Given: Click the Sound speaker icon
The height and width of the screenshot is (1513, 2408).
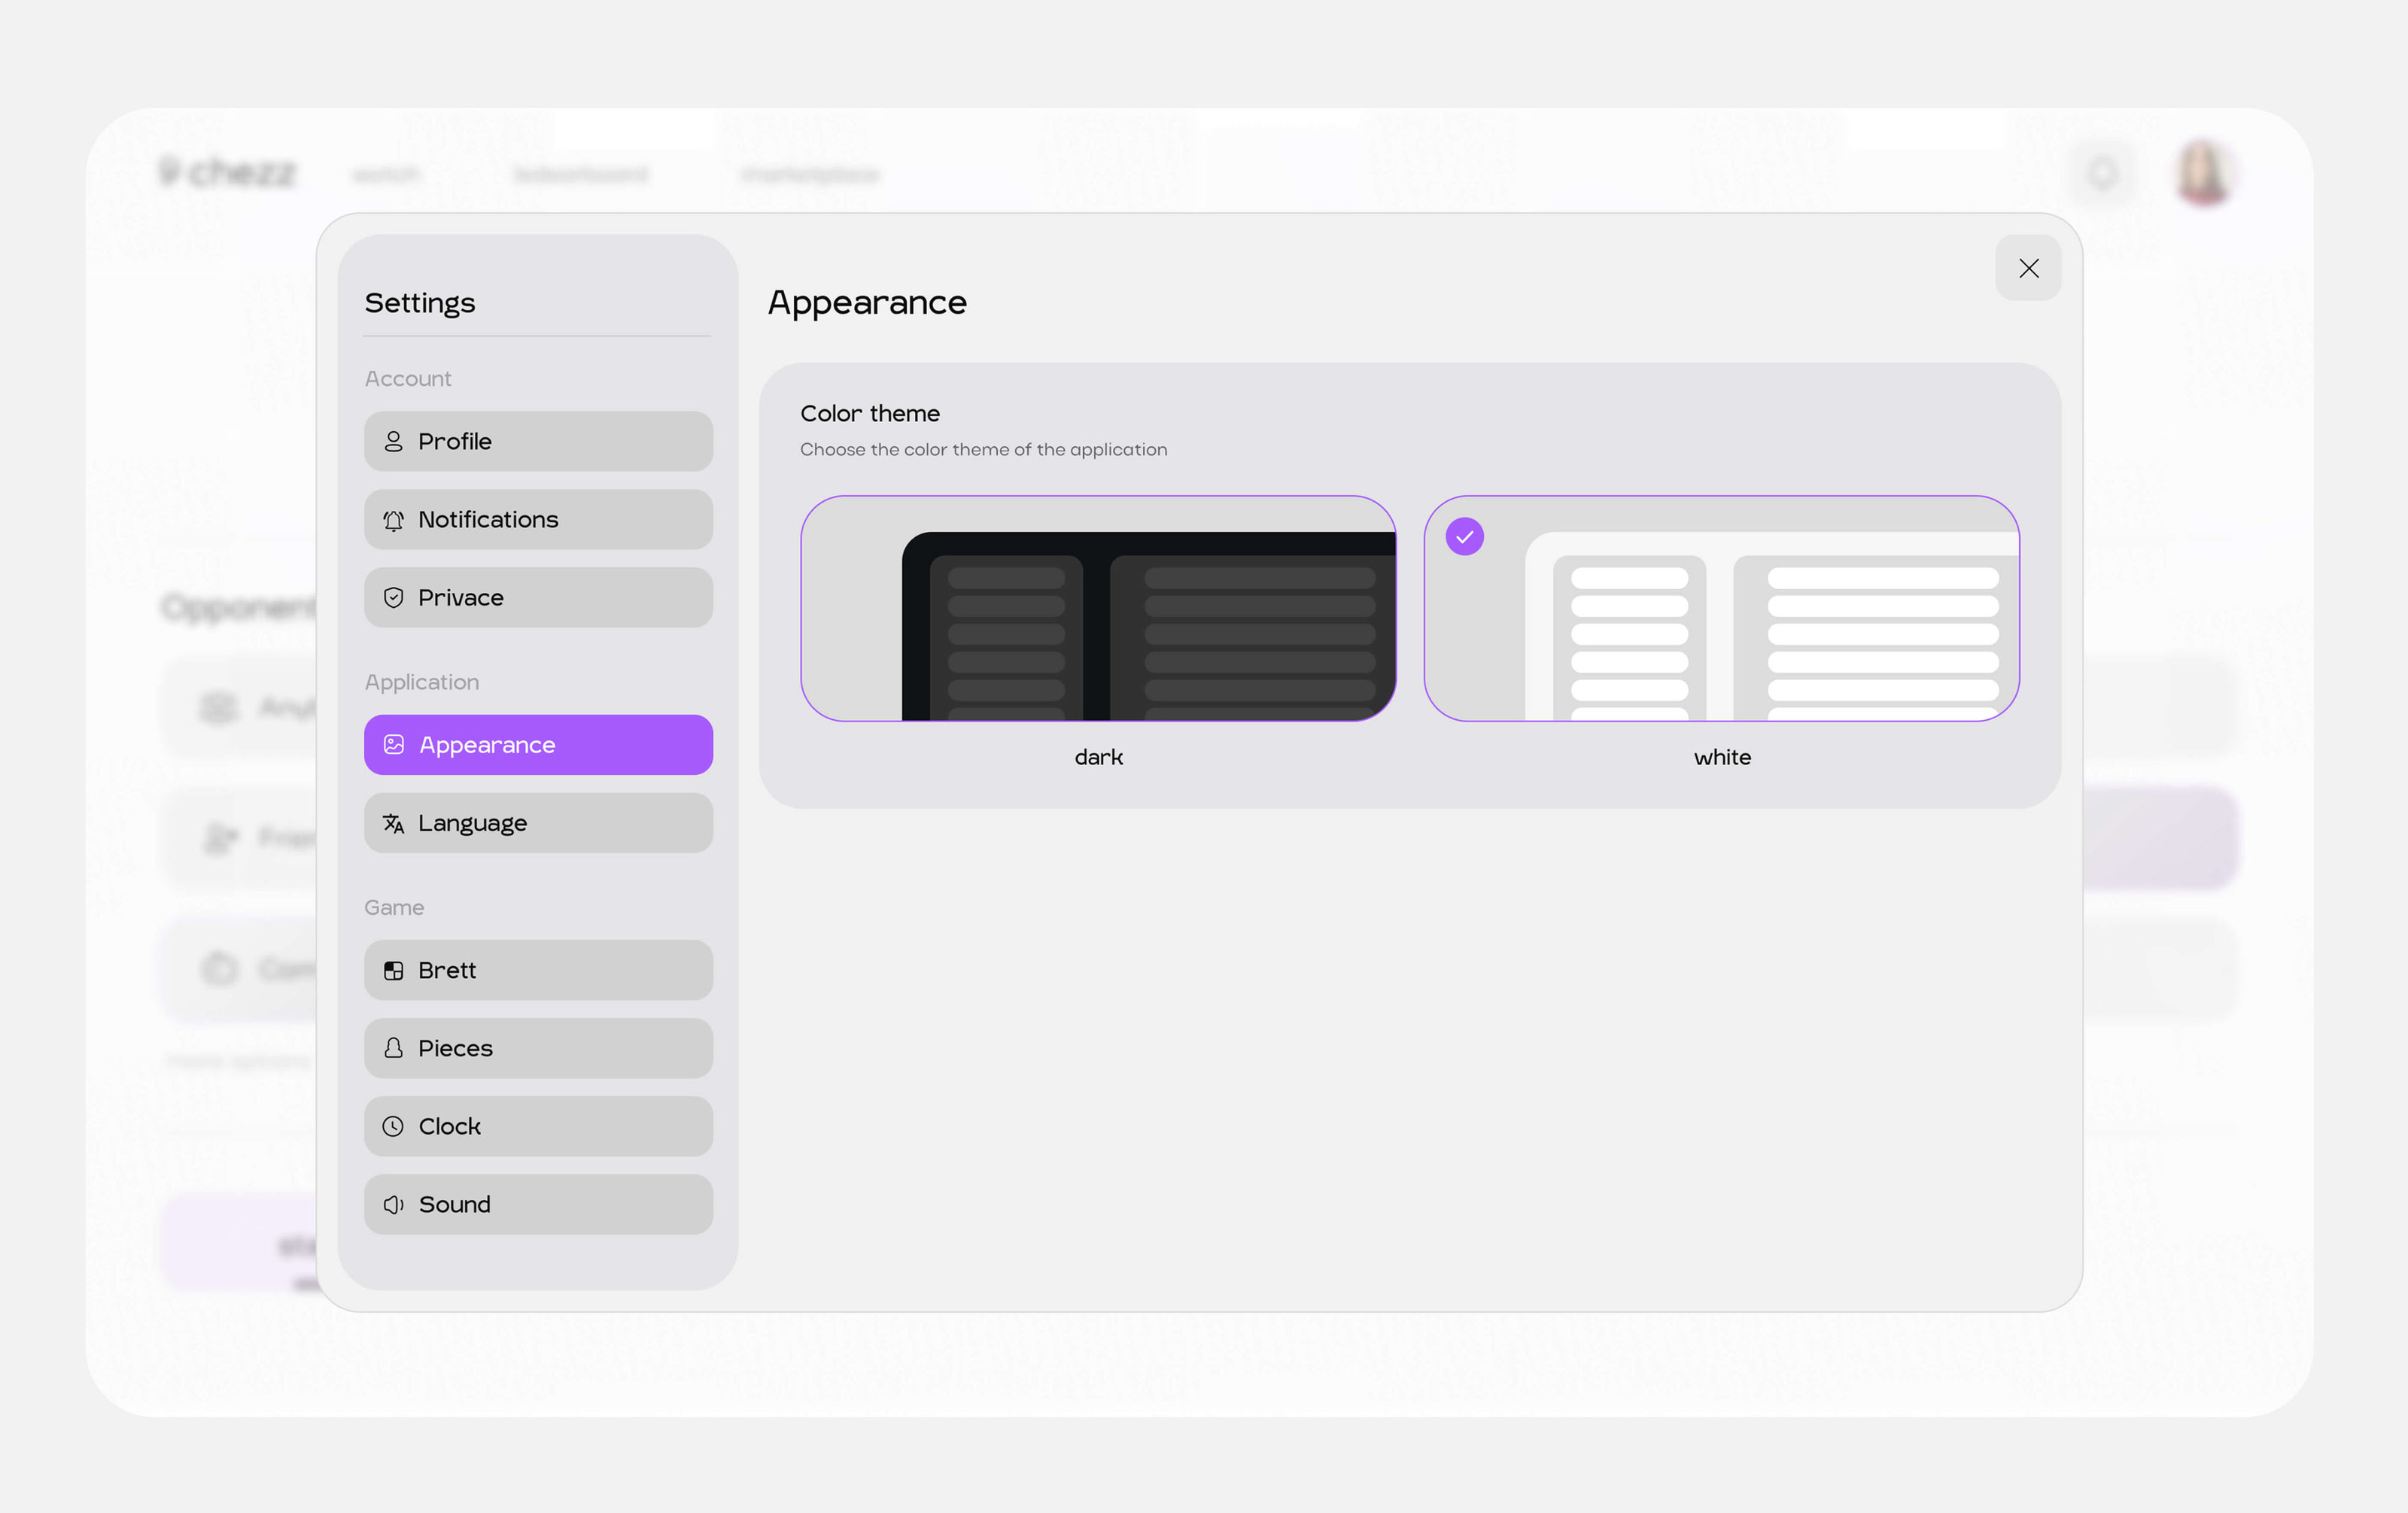Looking at the screenshot, I should click(393, 1204).
